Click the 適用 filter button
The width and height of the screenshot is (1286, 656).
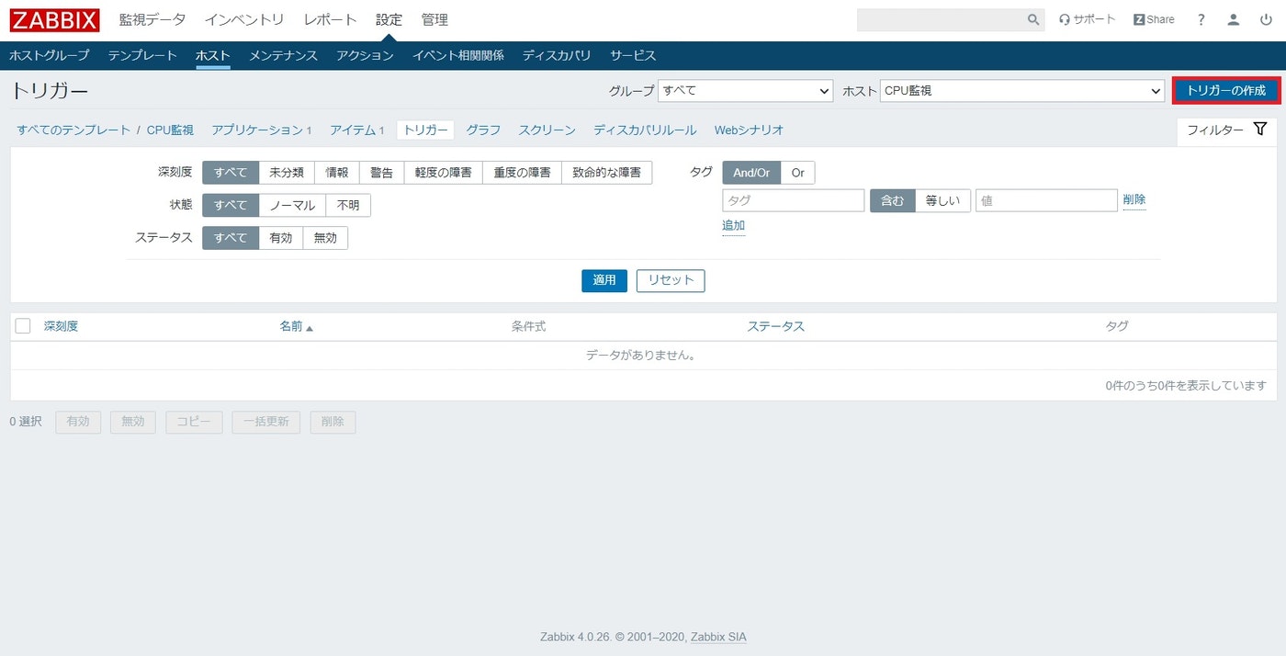click(604, 280)
